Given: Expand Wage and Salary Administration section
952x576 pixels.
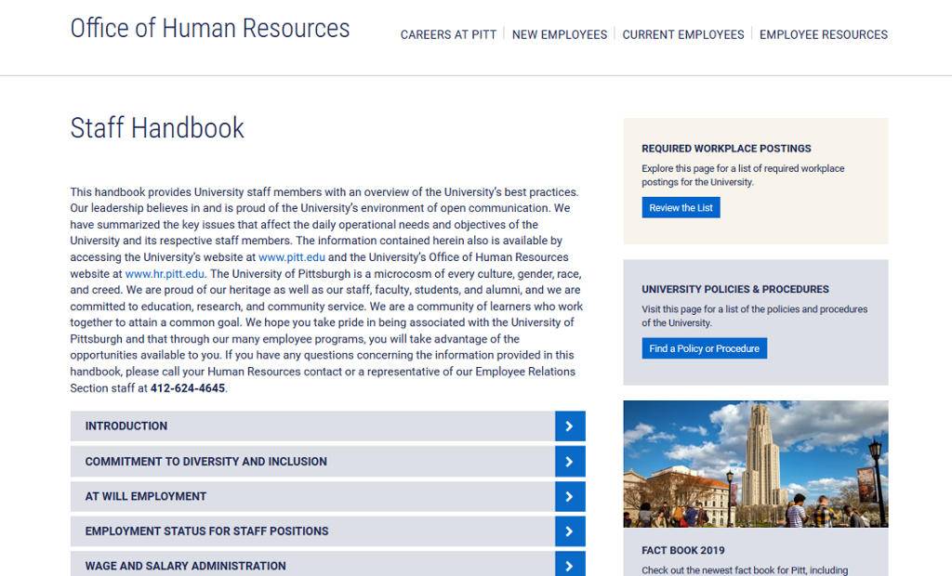Looking at the screenshot, I should 185,566.
